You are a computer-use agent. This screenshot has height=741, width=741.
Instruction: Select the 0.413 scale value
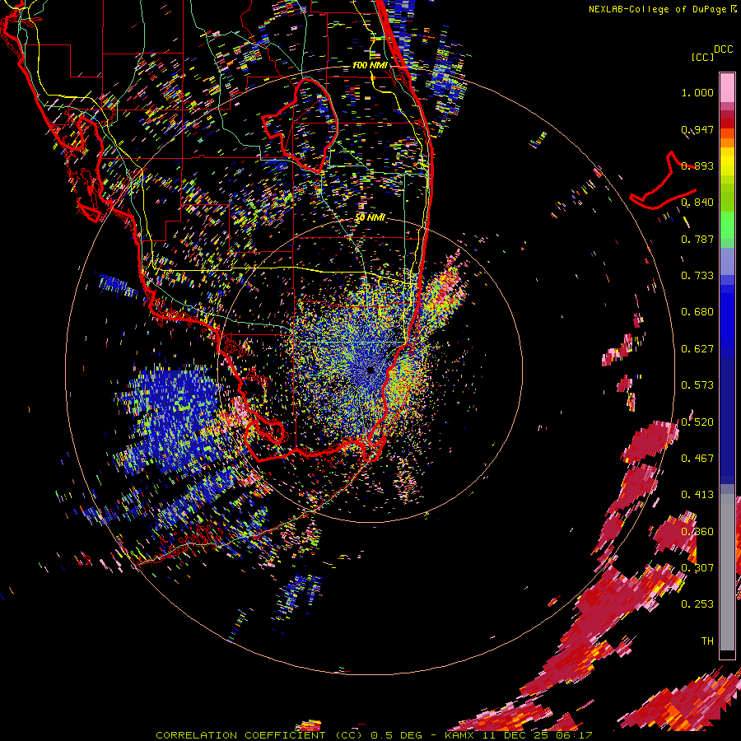click(697, 495)
